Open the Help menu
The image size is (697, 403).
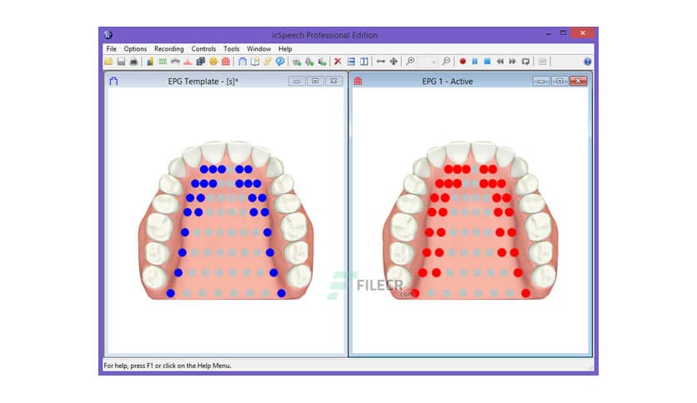pyautogui.click(x=285, y=49)
